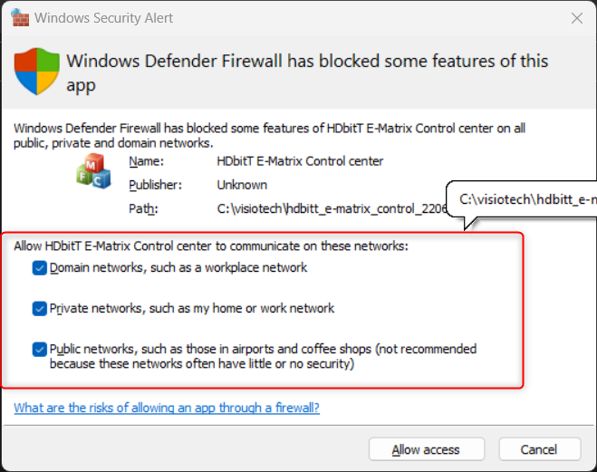597x472 pixels.
Task: Click the Publisher field label
Action: pyautogui.click(x=155, y=186)
